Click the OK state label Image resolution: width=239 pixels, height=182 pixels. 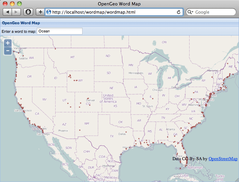121,122
